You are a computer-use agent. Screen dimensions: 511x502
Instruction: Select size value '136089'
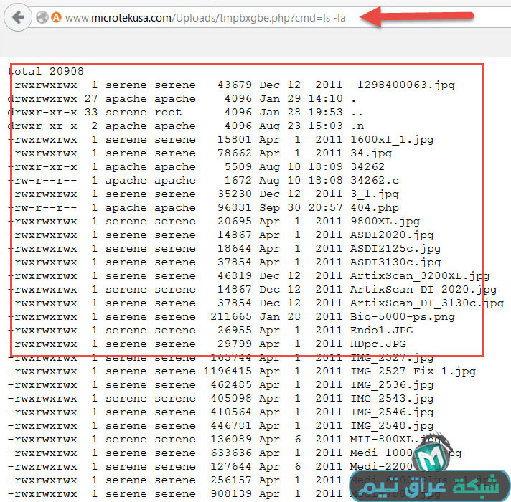(231, 439)
